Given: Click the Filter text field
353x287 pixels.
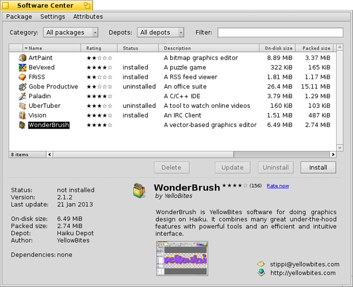Looking at the screenshot, I should tap(281, 32).
